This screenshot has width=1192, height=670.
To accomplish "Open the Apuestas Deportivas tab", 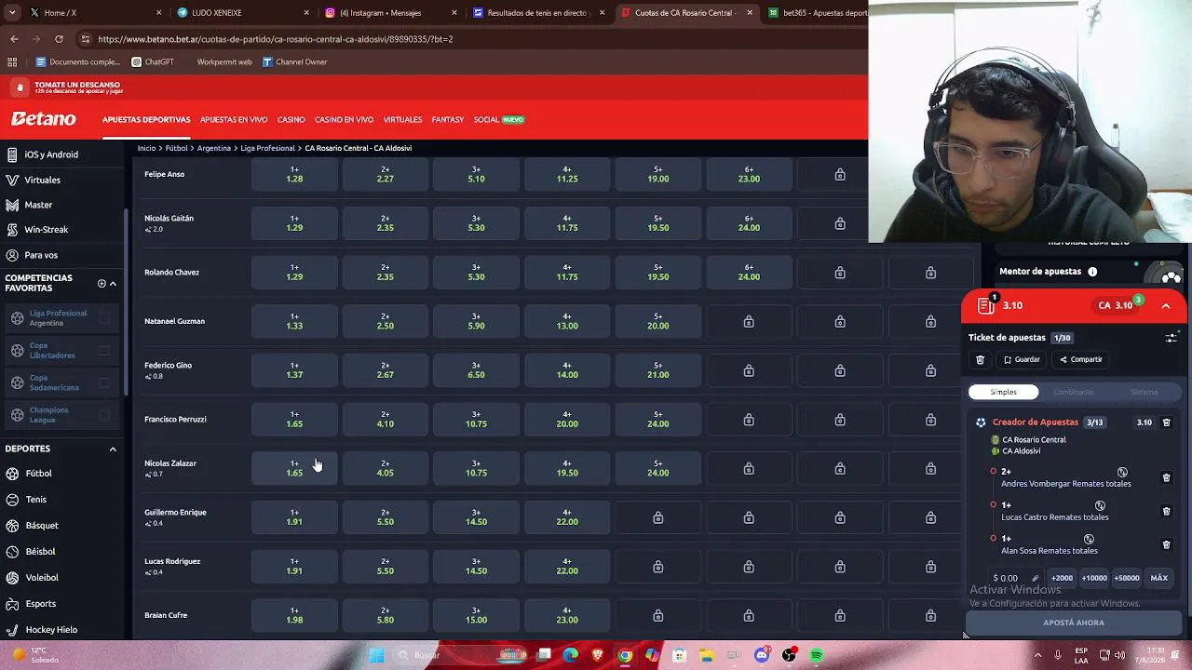I will click(x=146, y=120).
